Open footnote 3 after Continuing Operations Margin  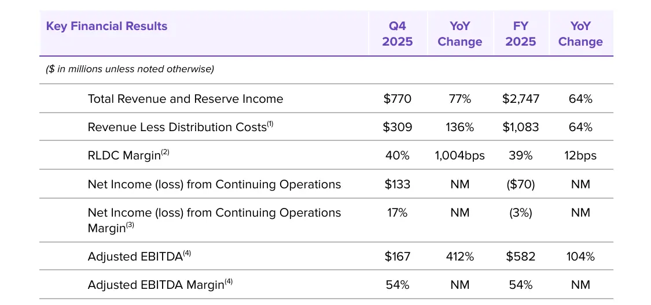point(130,225)
